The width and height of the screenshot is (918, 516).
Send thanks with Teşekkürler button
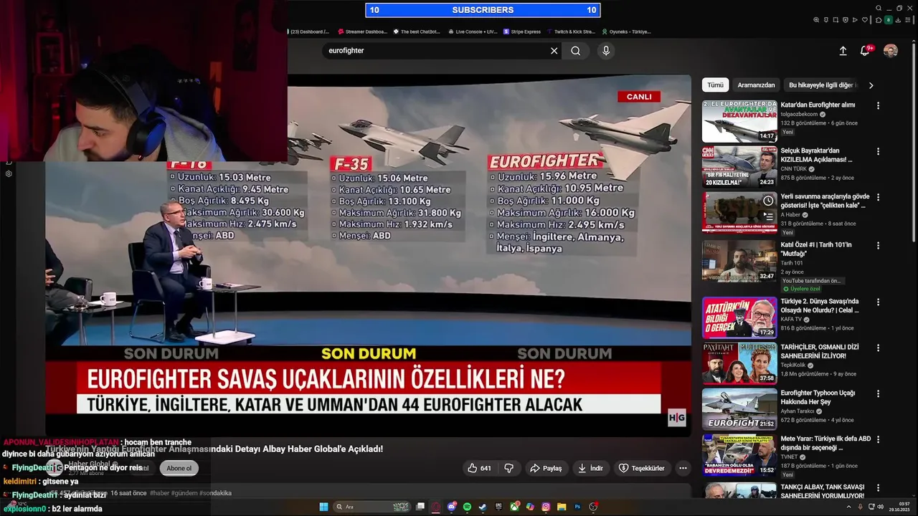tap(641, 468)
